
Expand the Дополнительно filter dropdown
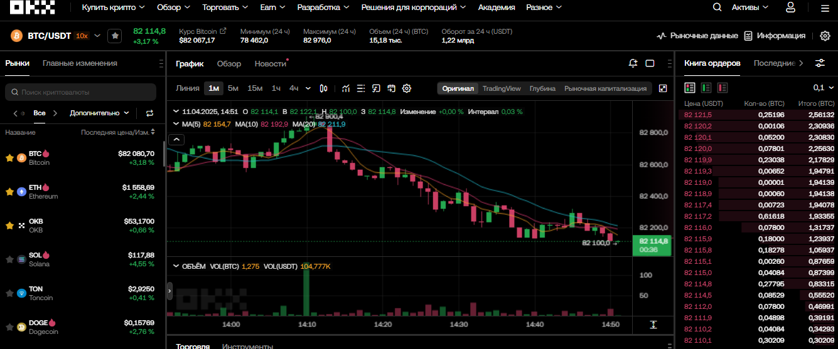[x=100, y=113]
